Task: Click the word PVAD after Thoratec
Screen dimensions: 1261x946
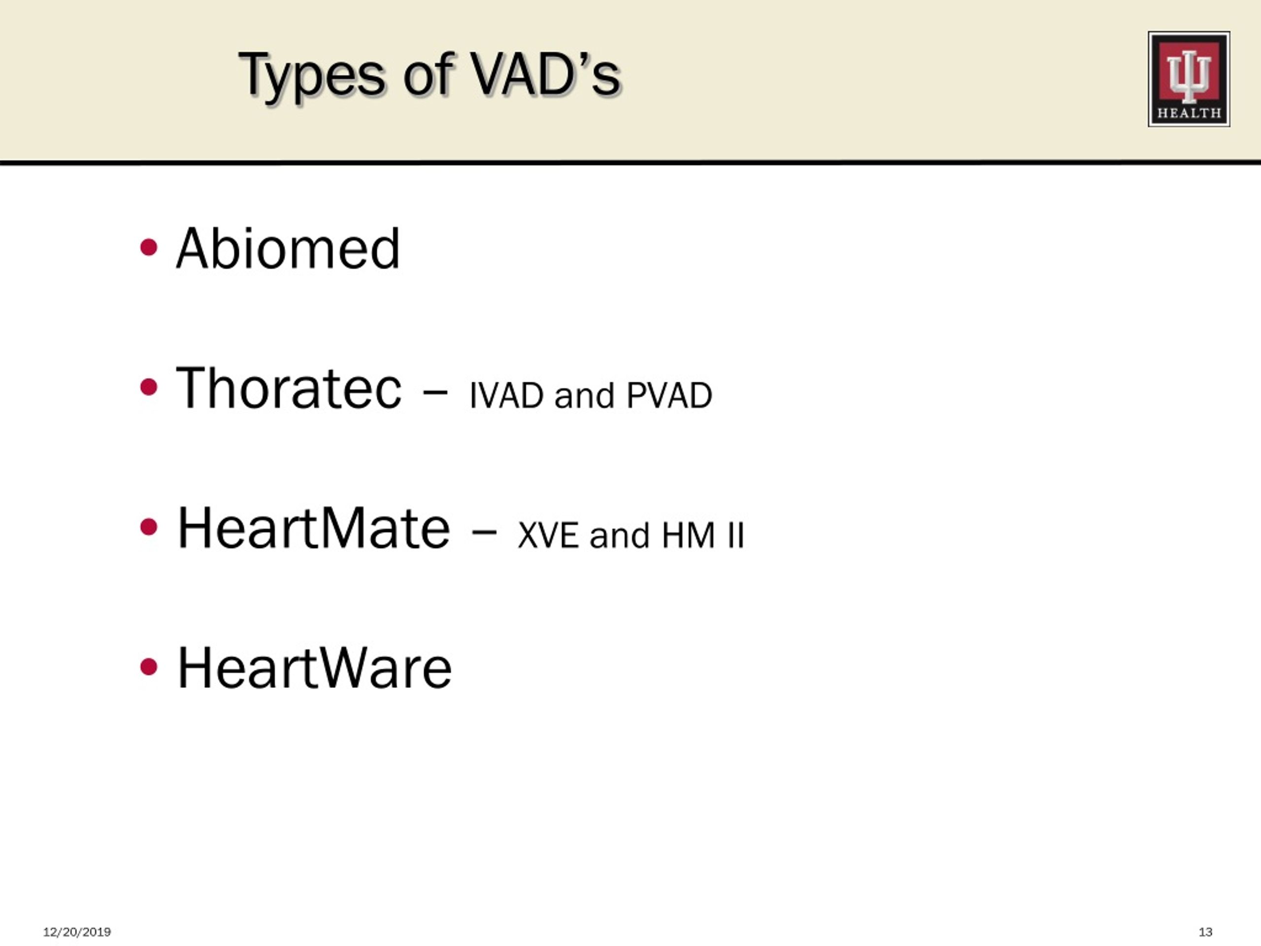Action: coord(669,395)
